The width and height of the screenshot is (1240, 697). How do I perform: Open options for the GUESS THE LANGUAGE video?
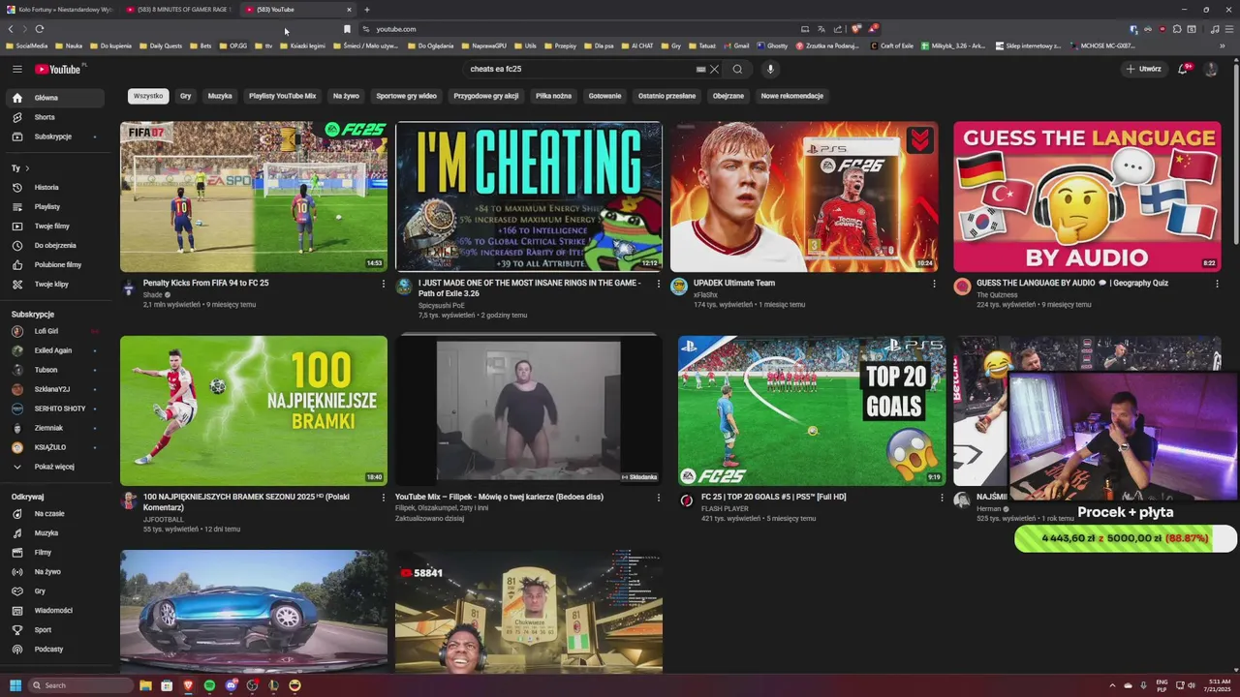(x=1217, y=284)
